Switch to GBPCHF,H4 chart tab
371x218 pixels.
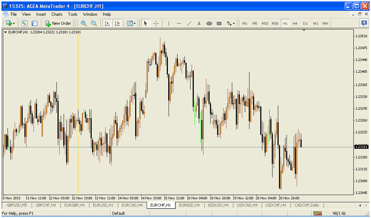[46, 205]
